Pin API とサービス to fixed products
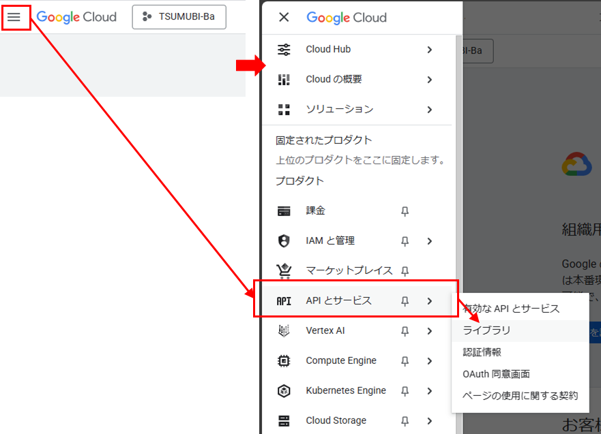Image resolution: width=601 pixels, height=434 pixels. (x=405, y=301)
